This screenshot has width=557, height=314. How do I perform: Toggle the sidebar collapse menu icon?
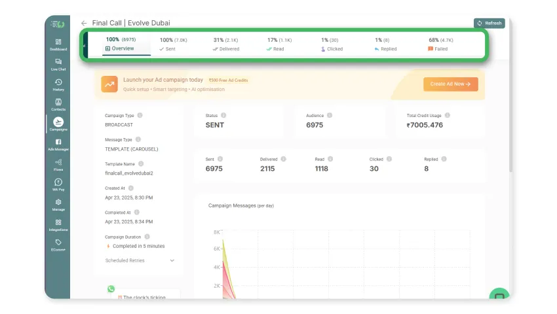(x=58, y=24)
